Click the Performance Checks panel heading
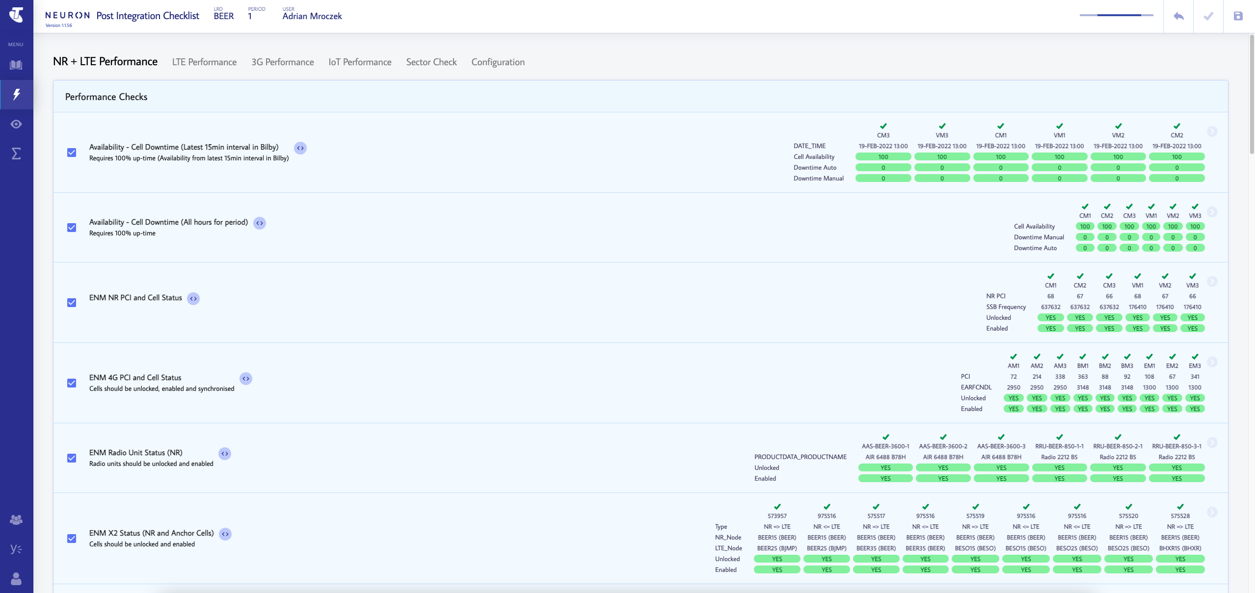The height and width of the screenshot is (593, 1255). [x=106, y=97]
